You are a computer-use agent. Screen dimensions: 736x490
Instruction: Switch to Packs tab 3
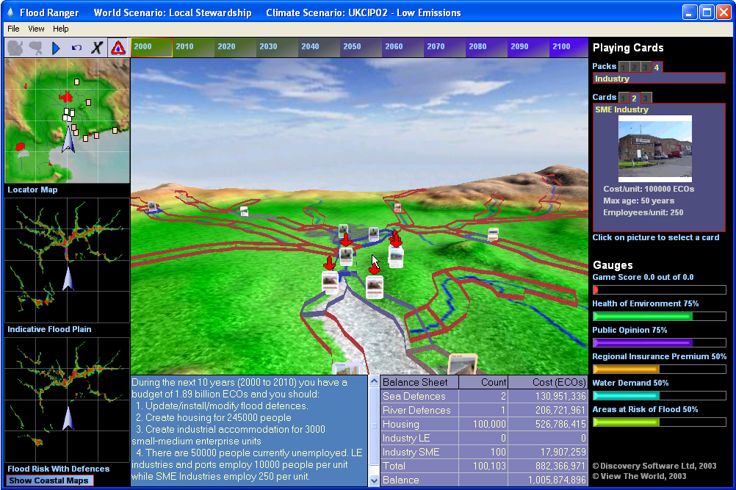click(646, 67)
